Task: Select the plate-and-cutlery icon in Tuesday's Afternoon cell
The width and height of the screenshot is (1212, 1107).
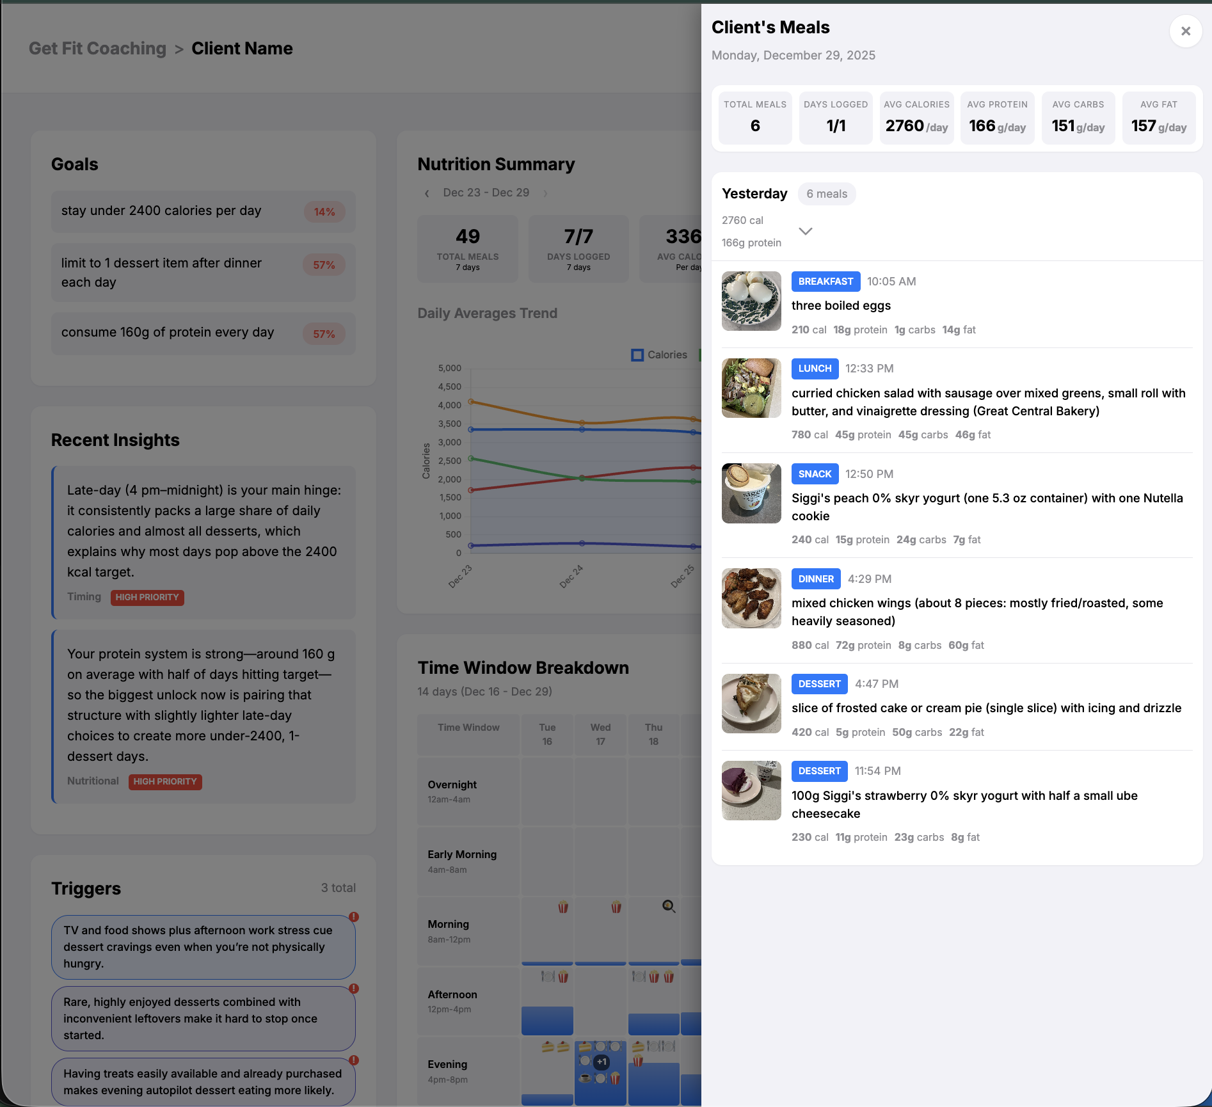Action: click(x=548, y=976)
